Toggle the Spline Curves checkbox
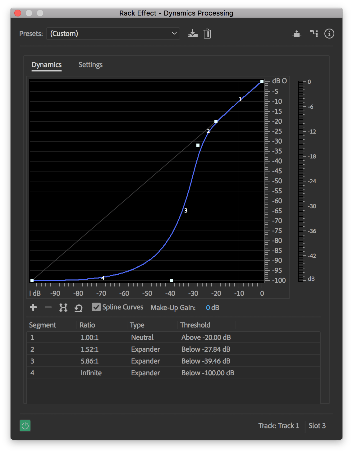The width and height of the screenshot is (353, 453). [96, 307]
